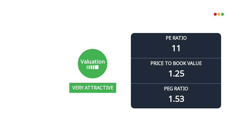Click the word VERY on the green badge
The width and height of the screenshot is (227, 119).
78,88
